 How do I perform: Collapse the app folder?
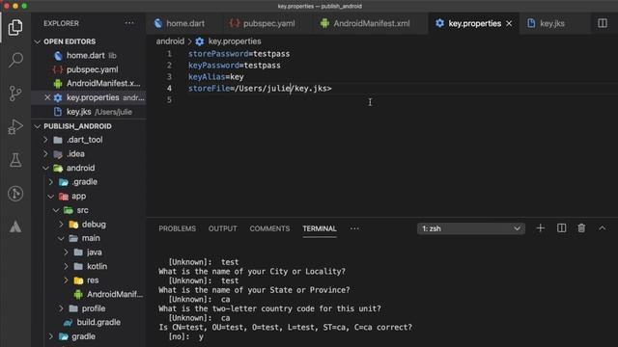point(51,196)
